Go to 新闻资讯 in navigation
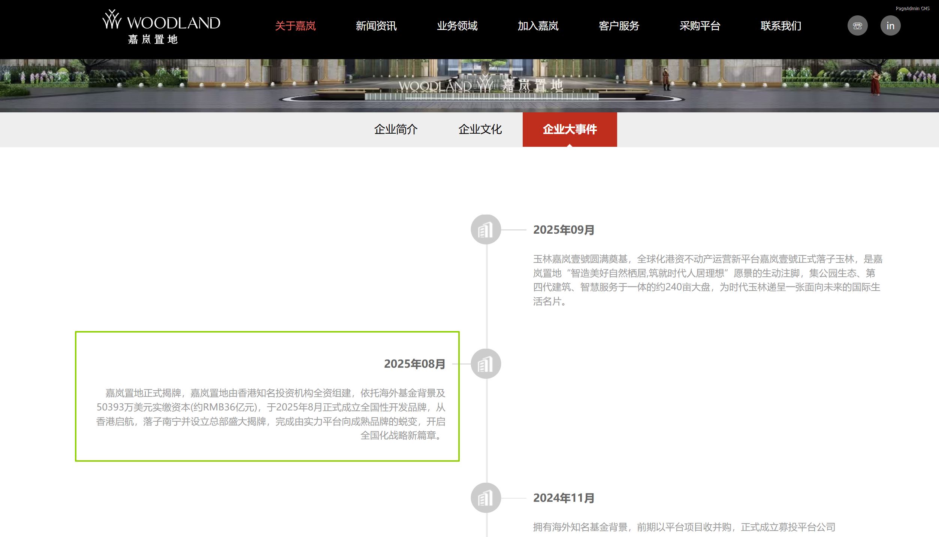 click(x=376, y=26)
